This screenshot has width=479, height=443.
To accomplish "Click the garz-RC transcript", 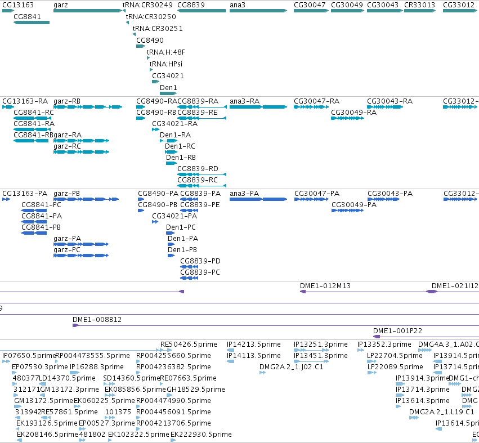I will (x=81, y=152).
